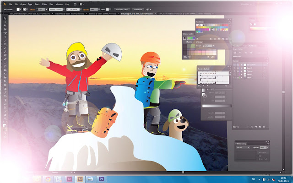Image resolution: width=293 pixels, height=183 pixels.
Task: Open the Uniform variable width profile dropdown
Action: (x=64, y=10)
